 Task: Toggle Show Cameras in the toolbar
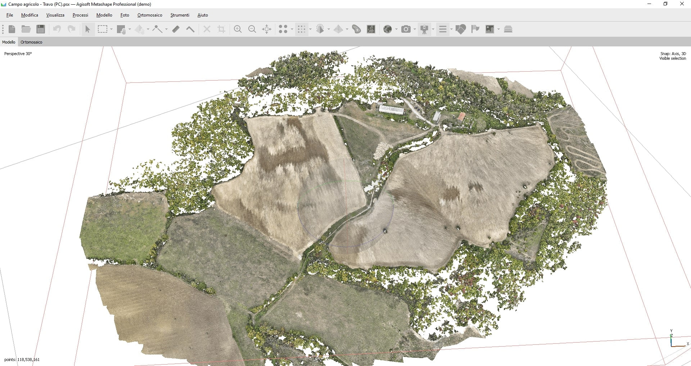(x=406, y=29)
